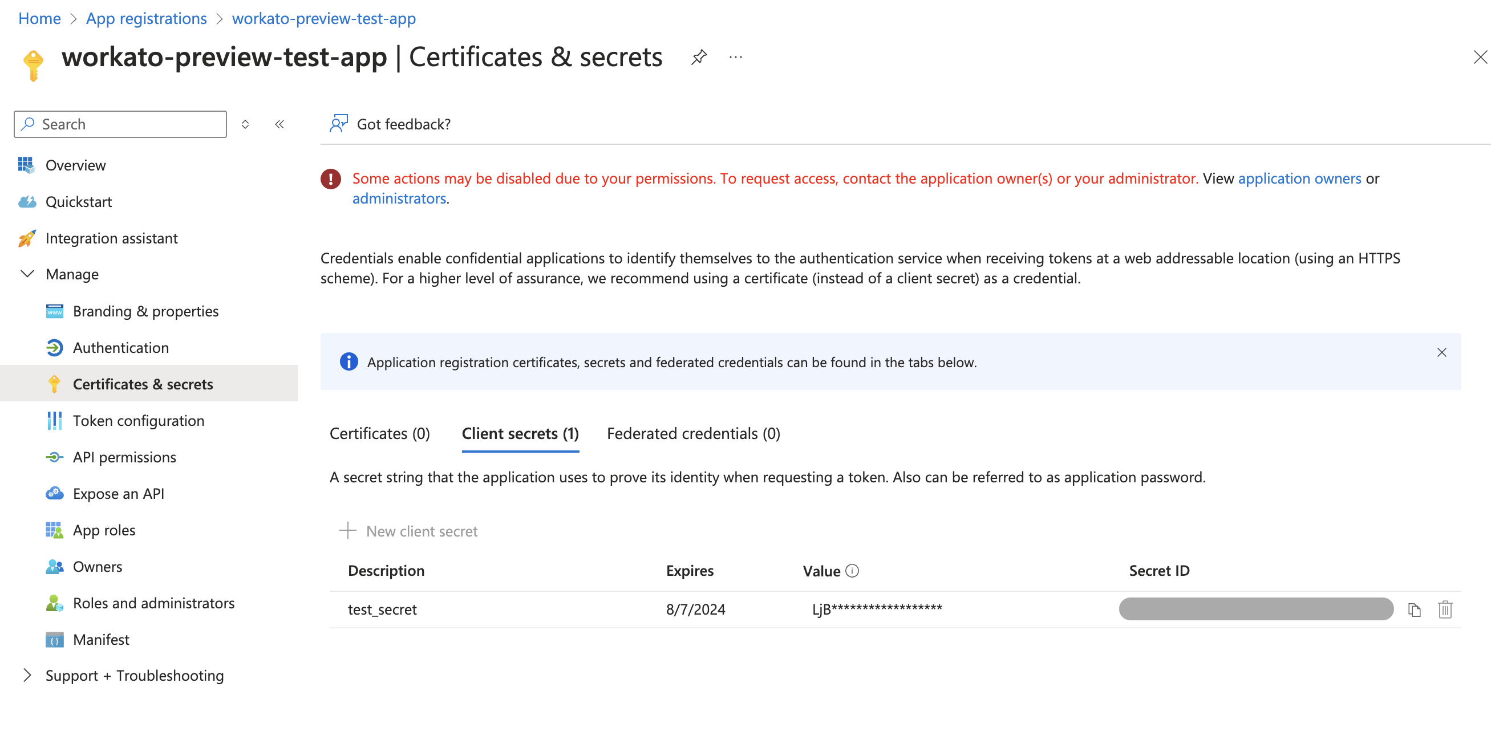1491x756 pixels.
Task: Dismiss the blue info banner
Action: click(x=1441, y=352)
